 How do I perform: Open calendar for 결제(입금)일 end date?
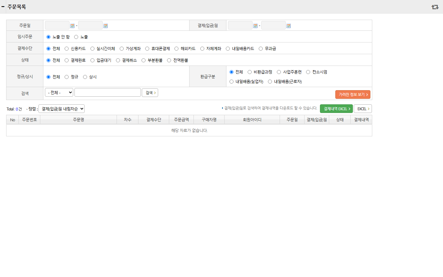coord(289,26)
